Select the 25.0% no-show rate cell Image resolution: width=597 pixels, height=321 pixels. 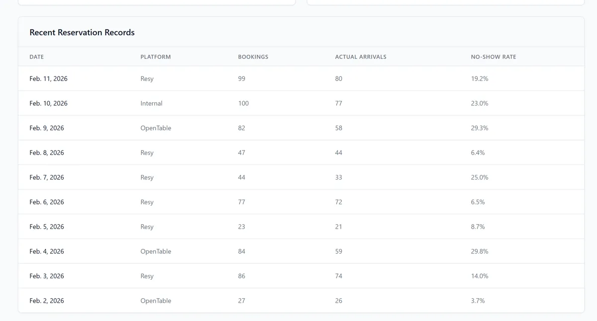click(x=479, y=177)
